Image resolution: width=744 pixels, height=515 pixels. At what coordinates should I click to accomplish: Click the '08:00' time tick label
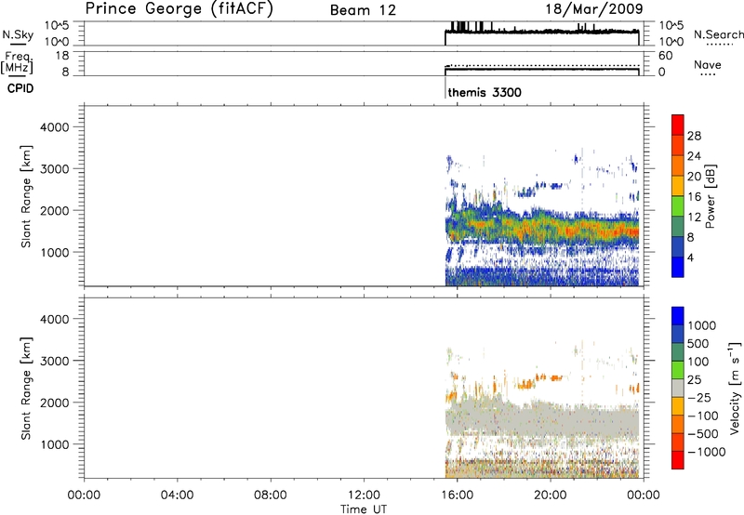271,495
